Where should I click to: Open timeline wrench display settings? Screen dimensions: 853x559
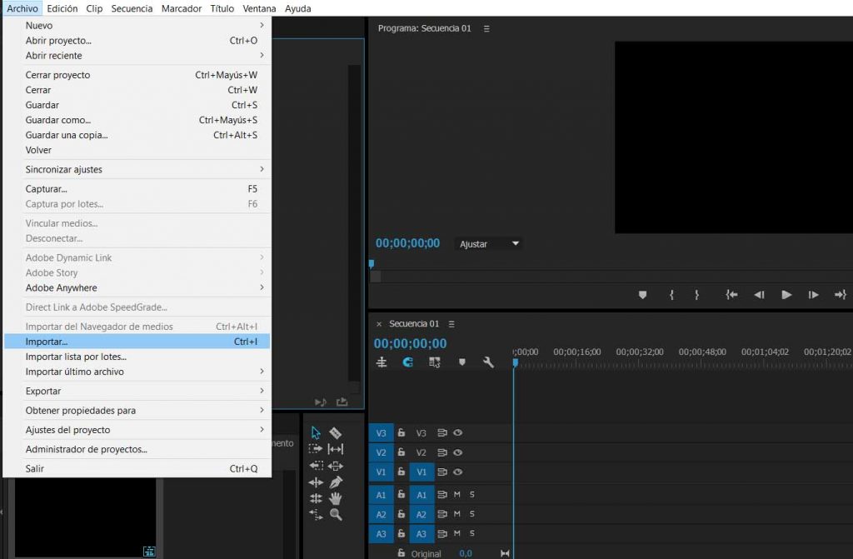pyautogui.click(x=488, y=362)
